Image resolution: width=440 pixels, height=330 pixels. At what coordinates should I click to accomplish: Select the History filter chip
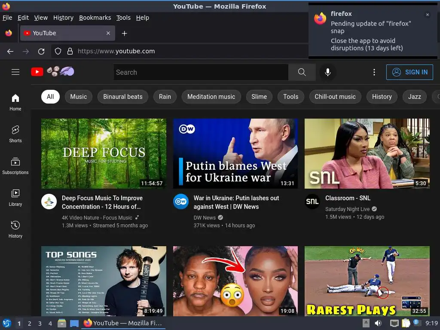pyautogui.click(x=382, y=97)
